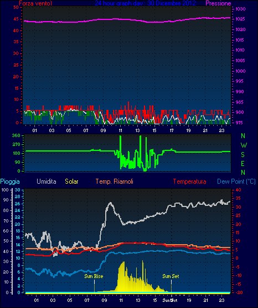Click the Sun Set marker label
The width and height of the screenshot is (258, 308).
171,276
